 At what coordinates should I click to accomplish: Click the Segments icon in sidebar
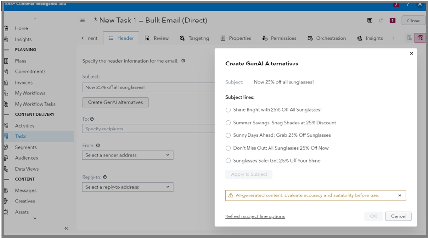pos(6,147)
